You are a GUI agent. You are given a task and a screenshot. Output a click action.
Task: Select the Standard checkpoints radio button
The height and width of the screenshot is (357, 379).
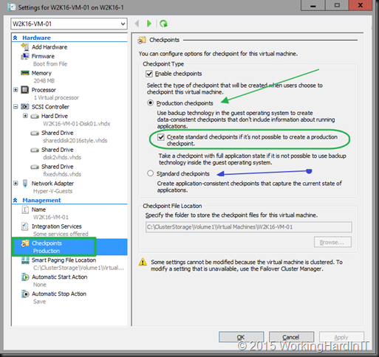tap(150, 173)
